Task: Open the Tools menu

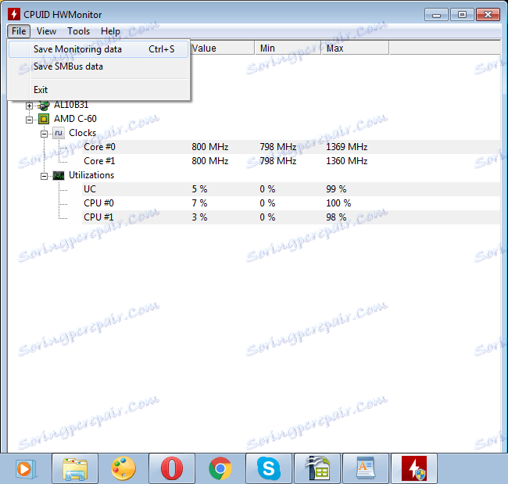Action: [x=78, y=31]
